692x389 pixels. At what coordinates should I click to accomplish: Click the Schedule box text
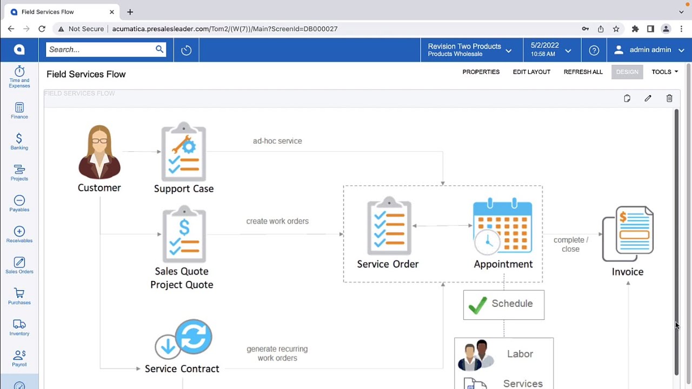click(x=512, y=304)
